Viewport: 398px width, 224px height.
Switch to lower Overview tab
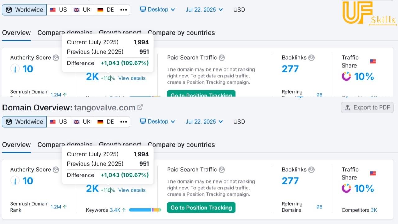[16, 145]
